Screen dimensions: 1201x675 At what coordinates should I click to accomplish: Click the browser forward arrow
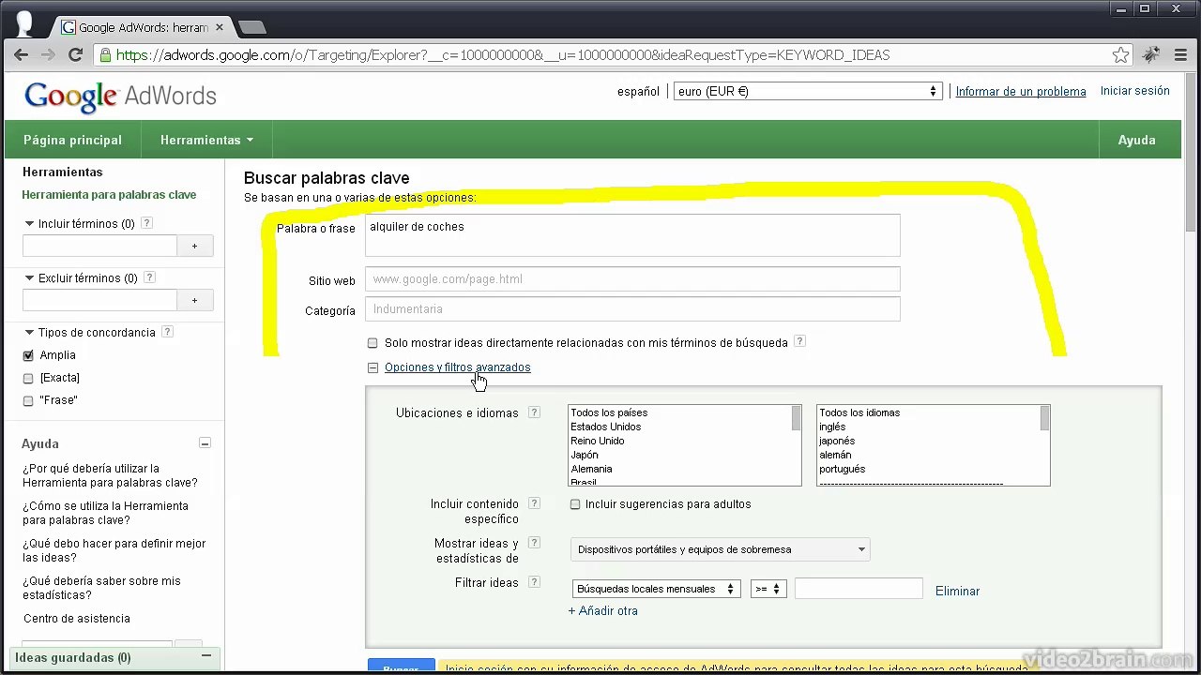click(x=48, y=55)
